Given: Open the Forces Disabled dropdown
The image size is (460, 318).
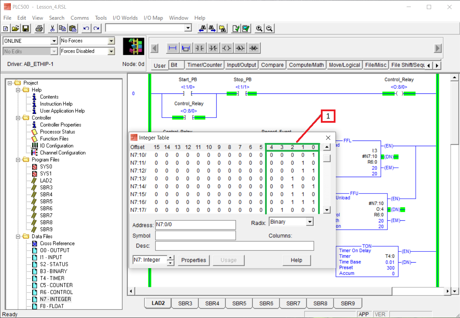Looking at the screenshot, I should point(111,51).
